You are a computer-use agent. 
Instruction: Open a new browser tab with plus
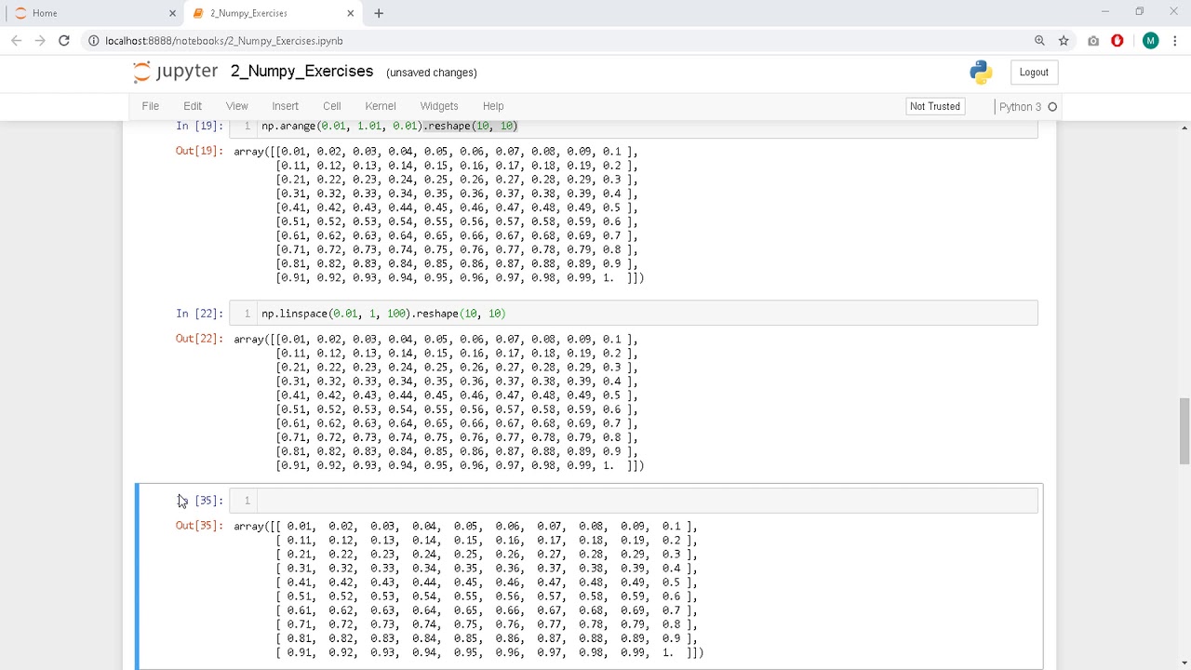click(x=379, y=13)
